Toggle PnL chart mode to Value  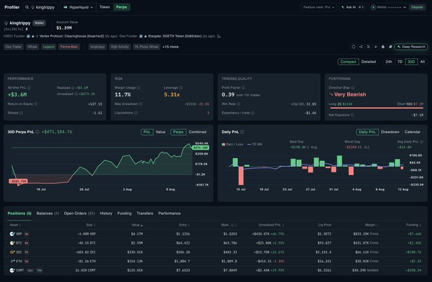click(x=161, y=132)
